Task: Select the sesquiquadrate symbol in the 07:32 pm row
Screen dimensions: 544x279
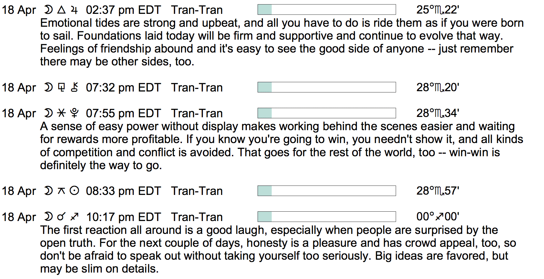Action: [61, 87]
